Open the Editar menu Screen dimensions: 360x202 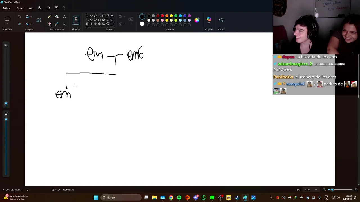(20, 8)
